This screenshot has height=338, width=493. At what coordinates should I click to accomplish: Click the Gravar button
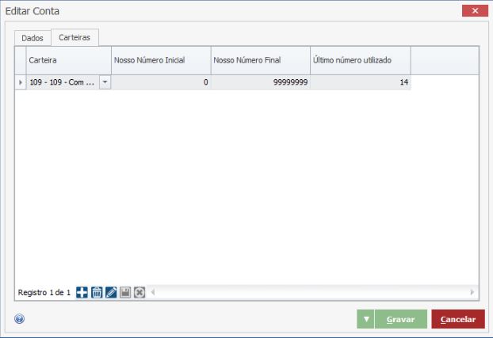pos(399,320)
